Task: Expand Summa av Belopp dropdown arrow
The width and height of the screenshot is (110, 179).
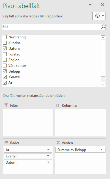Action: click(101, 150)
